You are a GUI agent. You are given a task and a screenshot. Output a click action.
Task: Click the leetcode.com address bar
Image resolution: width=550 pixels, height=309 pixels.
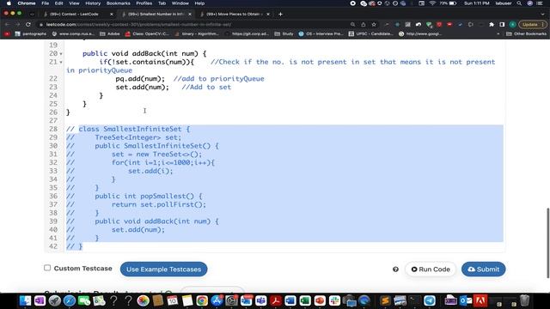192,25
